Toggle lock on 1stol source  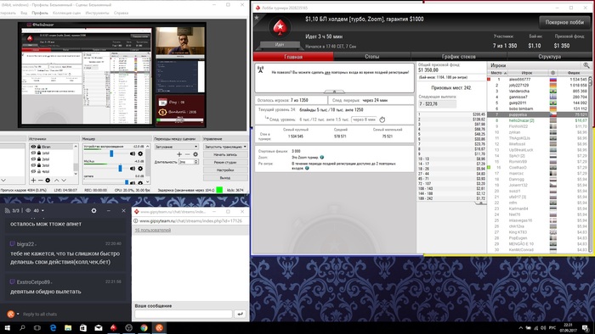(39, 153)
